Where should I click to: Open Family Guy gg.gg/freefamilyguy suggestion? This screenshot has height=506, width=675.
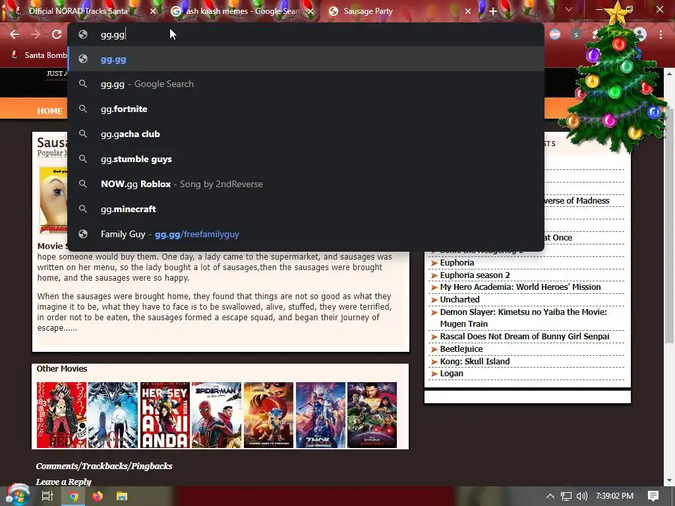[x=306, y=234]
